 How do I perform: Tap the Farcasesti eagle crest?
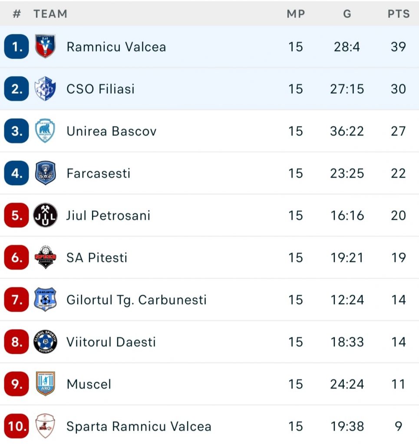point(45,173)
